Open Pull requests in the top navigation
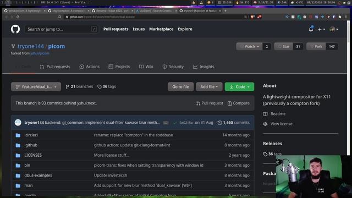 tap(116, 29)
